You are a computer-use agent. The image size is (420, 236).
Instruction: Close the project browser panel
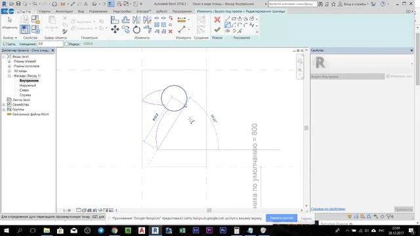point(52,50)
